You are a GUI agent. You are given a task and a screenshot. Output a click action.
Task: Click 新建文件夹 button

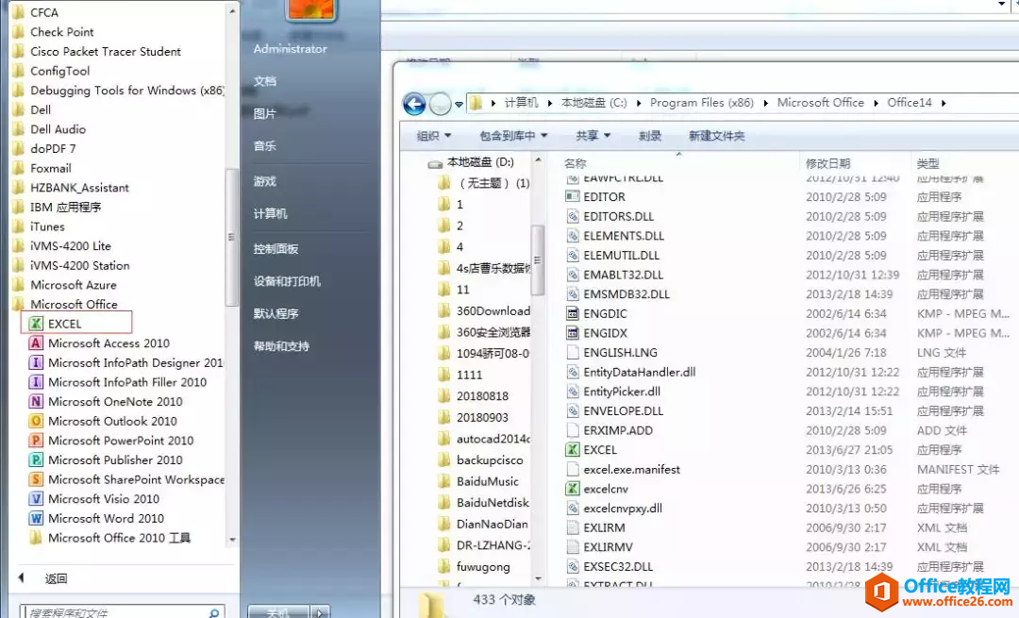[717, 136]
